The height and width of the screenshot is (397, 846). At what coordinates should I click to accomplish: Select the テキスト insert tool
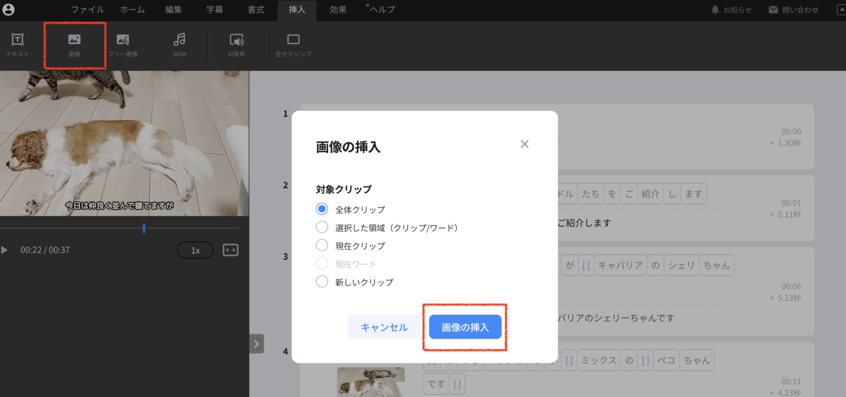pyautogui.click(x=17, y=46)
